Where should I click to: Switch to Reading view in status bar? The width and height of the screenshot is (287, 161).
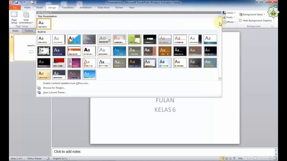230,158
